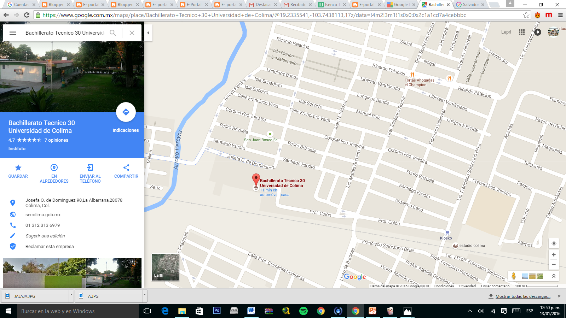This screenshot has width=566, height=318.
Task: Open Photoshop from the taskbar
Action: (x=217, y=311)
